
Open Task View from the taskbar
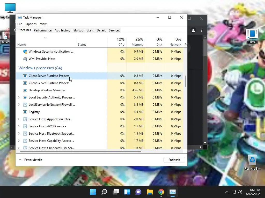(116, 192)
